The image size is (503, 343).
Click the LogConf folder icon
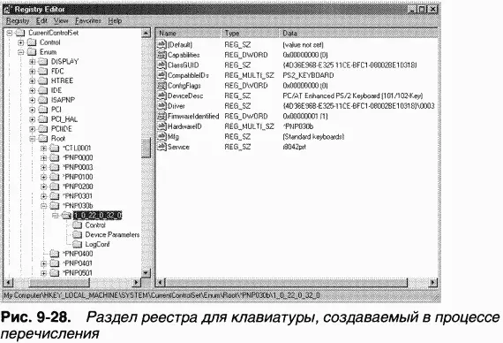pyautogui.click(x=78, y=244)
